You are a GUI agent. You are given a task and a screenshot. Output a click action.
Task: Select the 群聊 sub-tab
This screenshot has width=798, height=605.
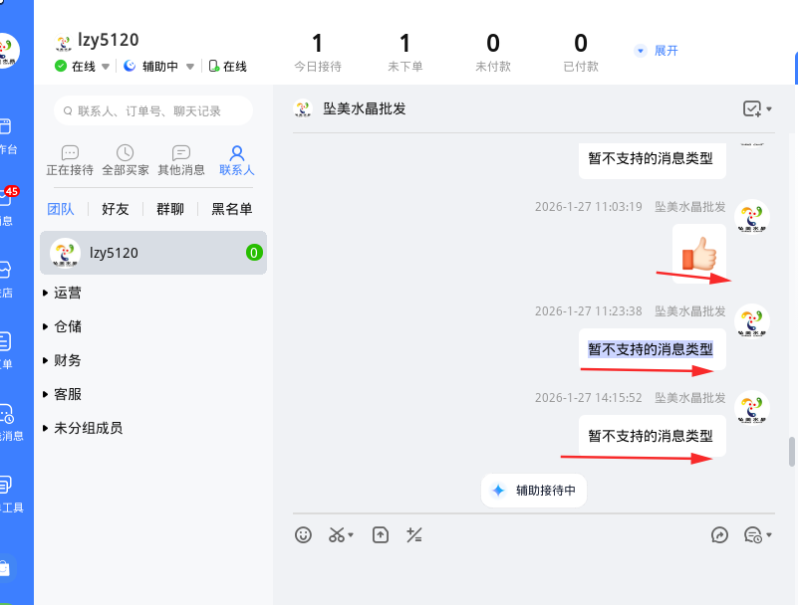tap(170, 209)
